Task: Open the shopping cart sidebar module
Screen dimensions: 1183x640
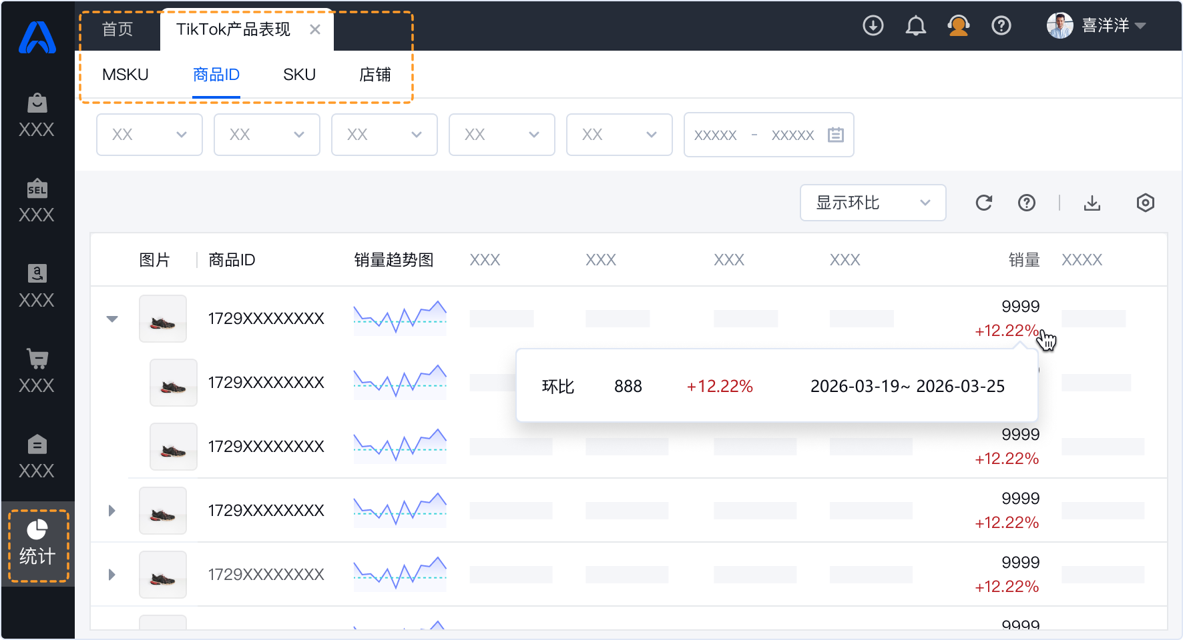Action: tap(37, 371)
